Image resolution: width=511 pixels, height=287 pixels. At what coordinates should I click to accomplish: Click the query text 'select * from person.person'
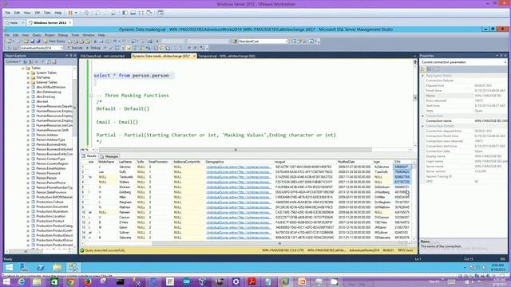[x=131, y=76]
